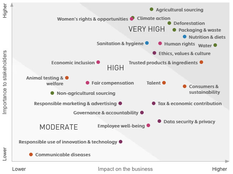Select the blue Sanitation & hygiene dot
Image resolution: width=233 pixels, height=174 pixels.
pos(147,43)
